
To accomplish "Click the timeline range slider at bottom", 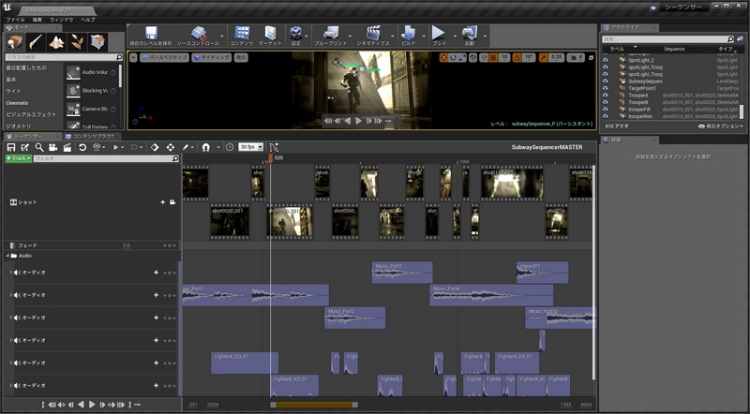I will coord(312,405).
